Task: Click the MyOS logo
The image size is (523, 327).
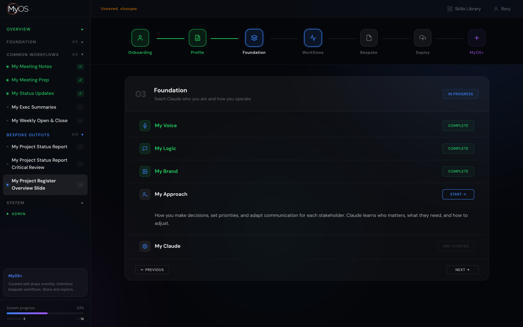Action: click(18, 9)
